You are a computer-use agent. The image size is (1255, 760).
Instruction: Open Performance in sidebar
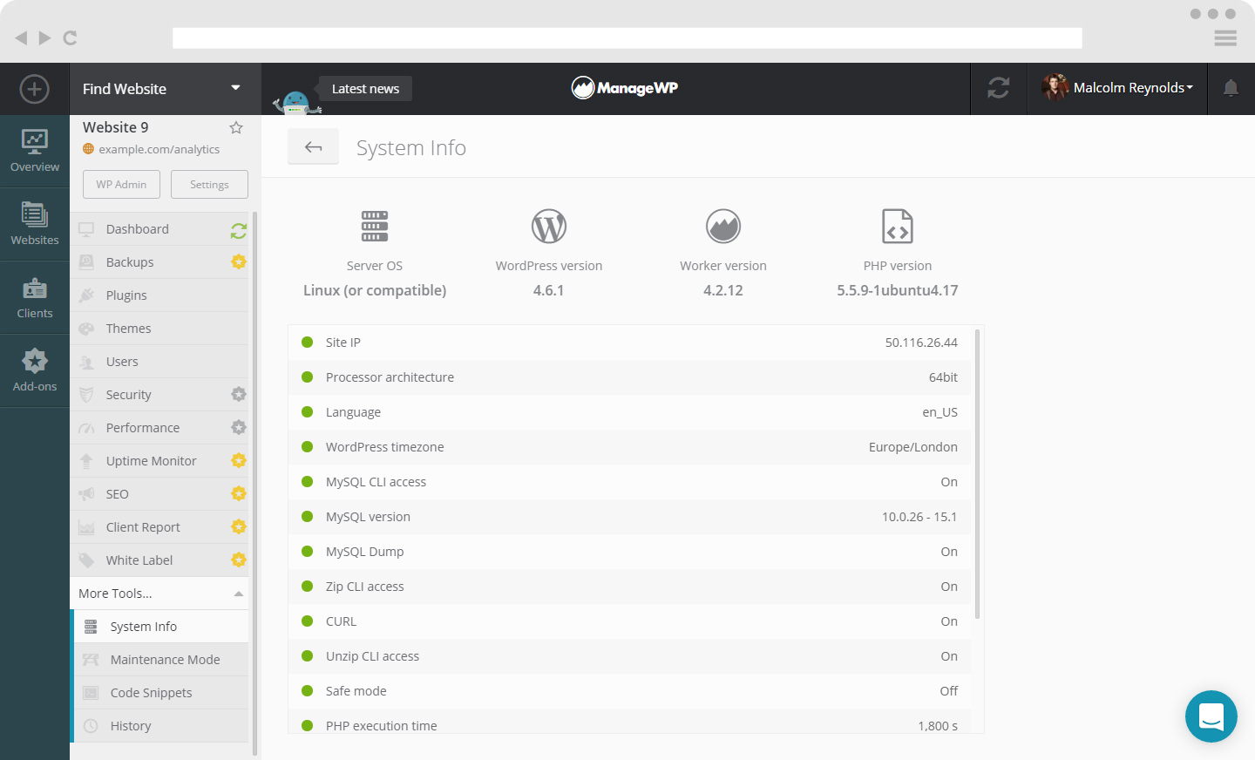coord(159,428)
